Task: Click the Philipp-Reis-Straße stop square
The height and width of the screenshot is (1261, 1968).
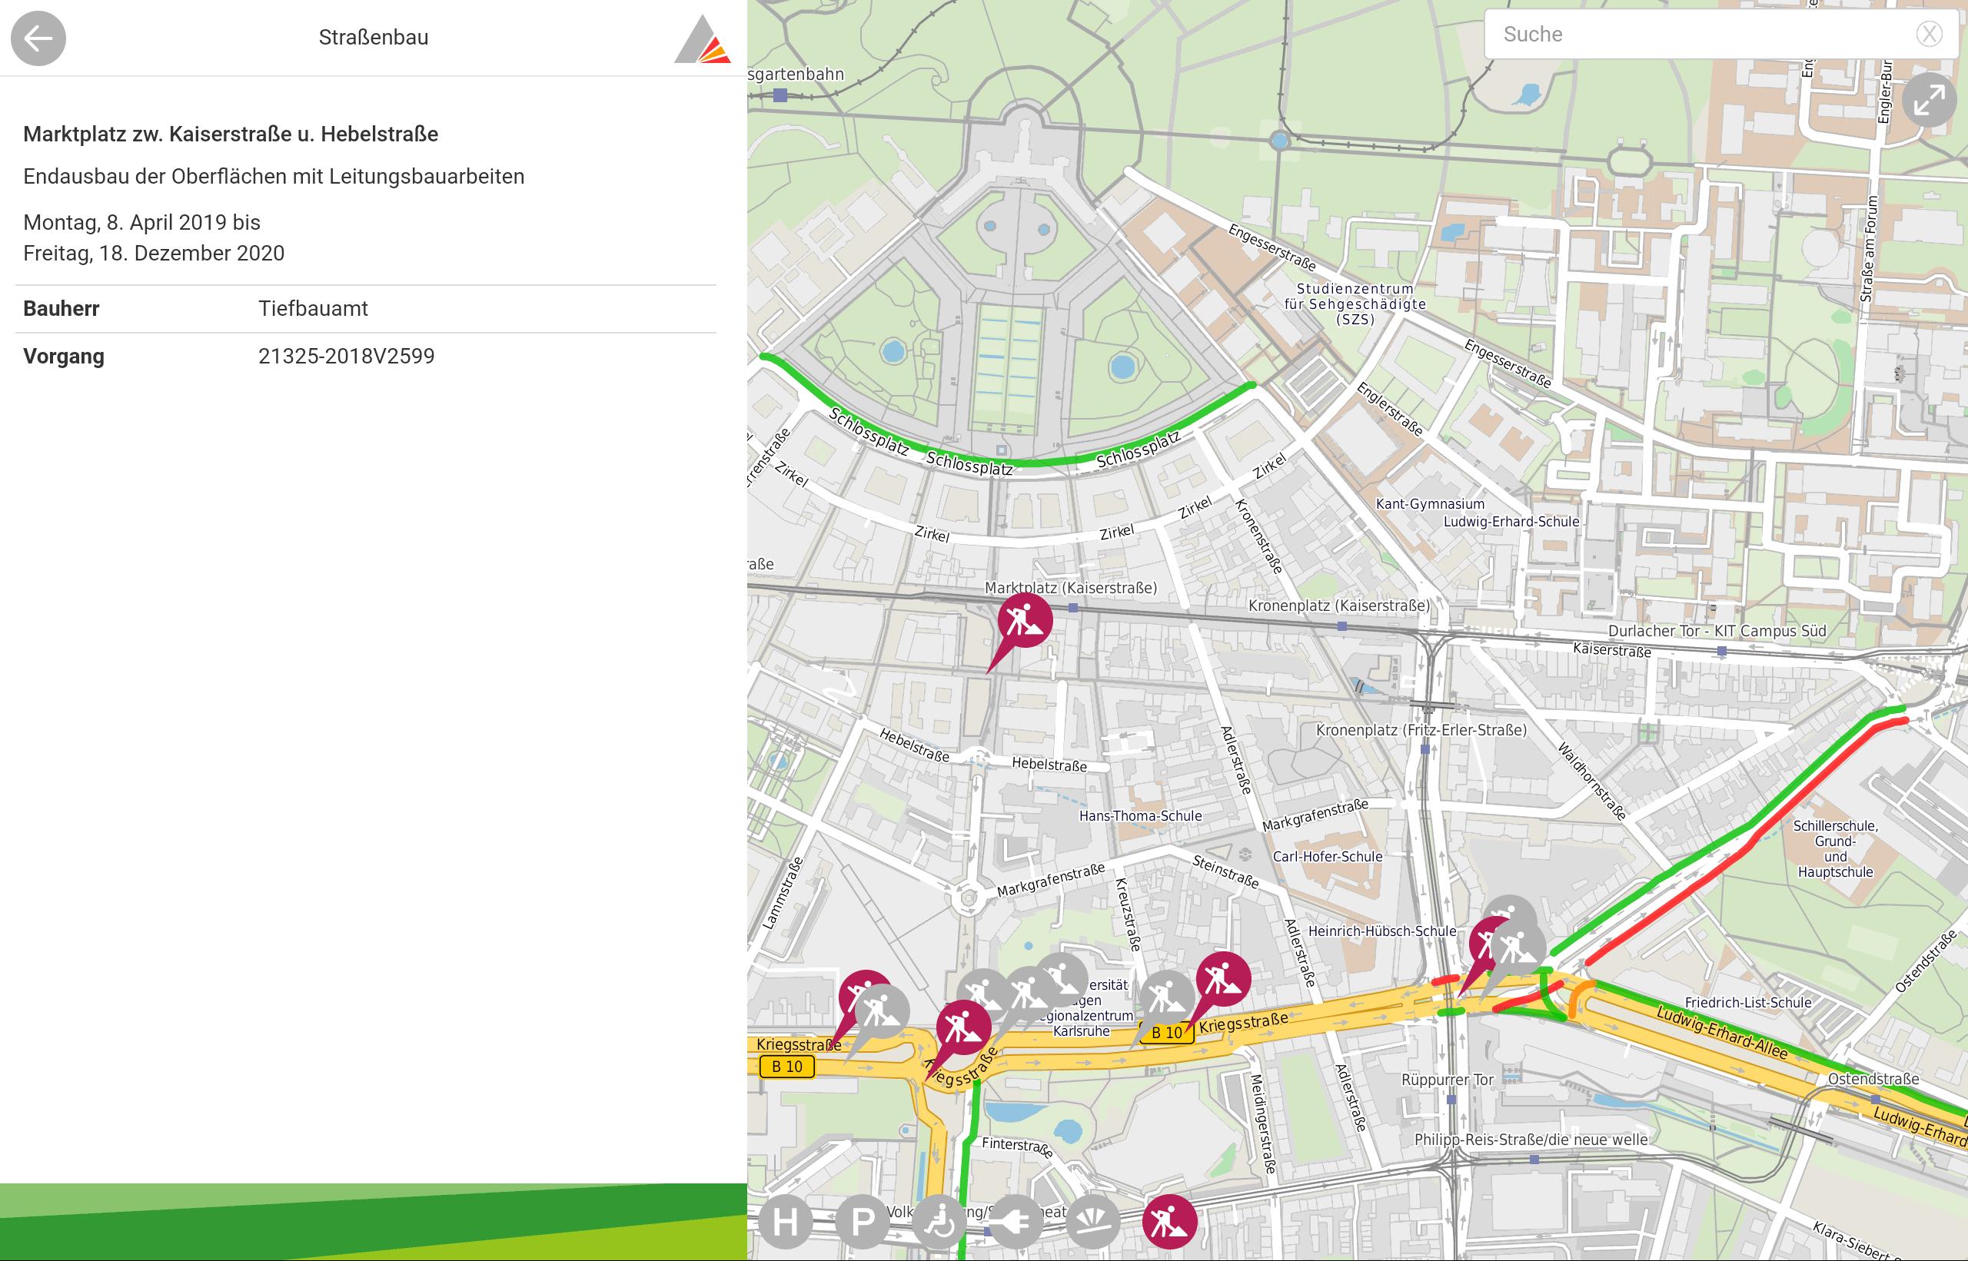Action: point(1534,1159)
